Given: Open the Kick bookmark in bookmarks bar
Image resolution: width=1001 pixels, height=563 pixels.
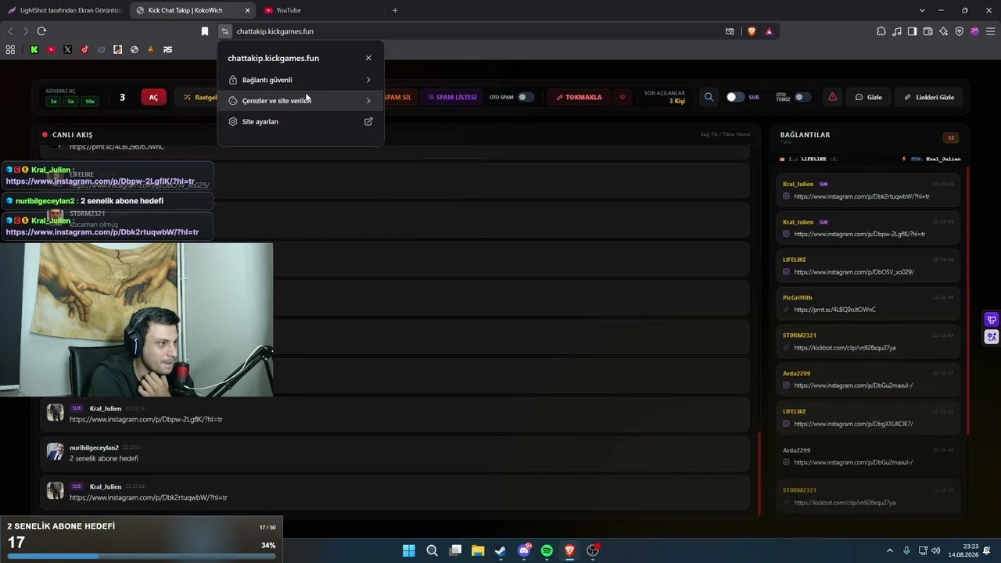Looking at the screenshot, I should (x=34, y=49).
